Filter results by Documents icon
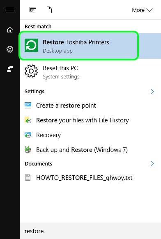Image resolution: width=161 pixels, height=239 pixels. pos(49,10)
